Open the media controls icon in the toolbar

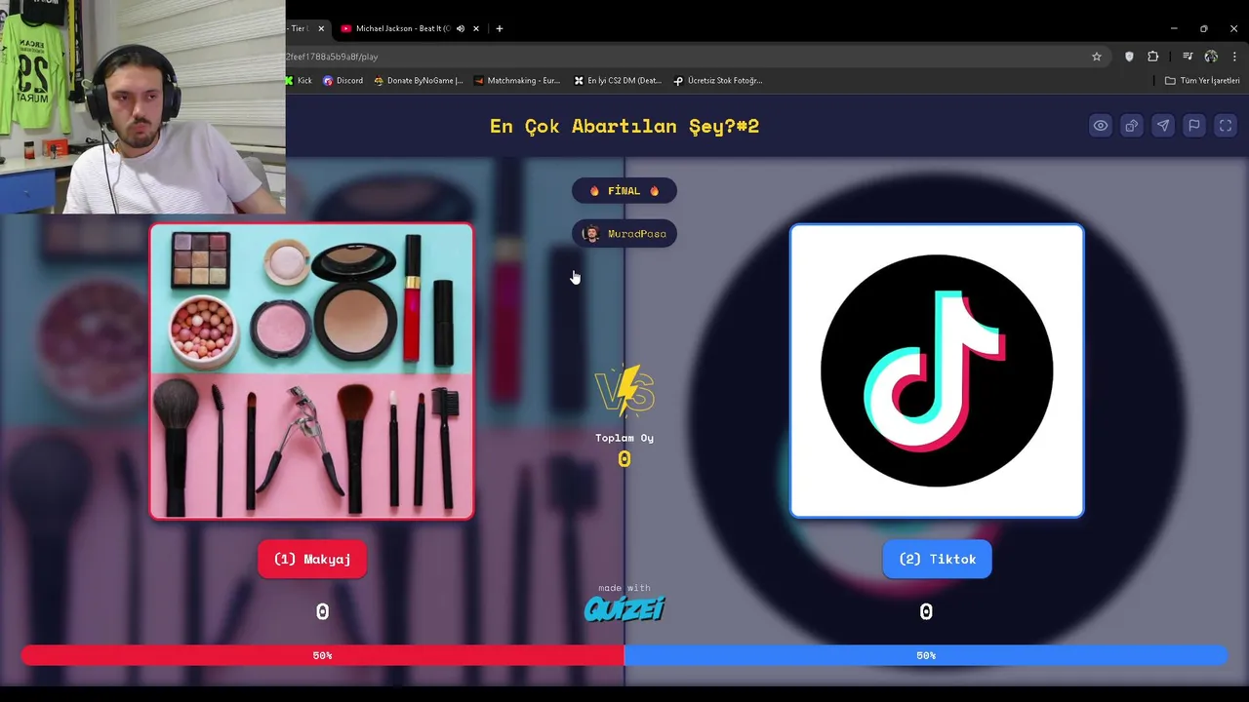point(1188,57)
